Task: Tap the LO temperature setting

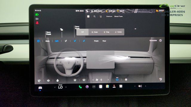Action: click(x=60, y=87)
